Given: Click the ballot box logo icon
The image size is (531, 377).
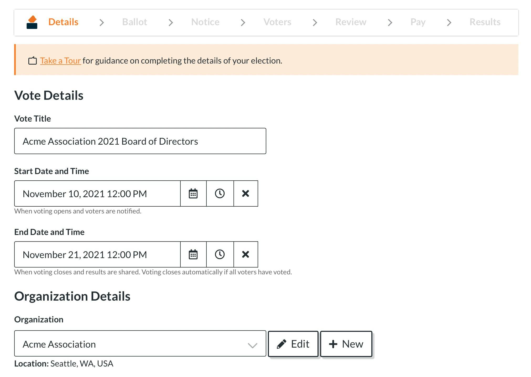Looking at the screenshot, I should pos(32,22).
